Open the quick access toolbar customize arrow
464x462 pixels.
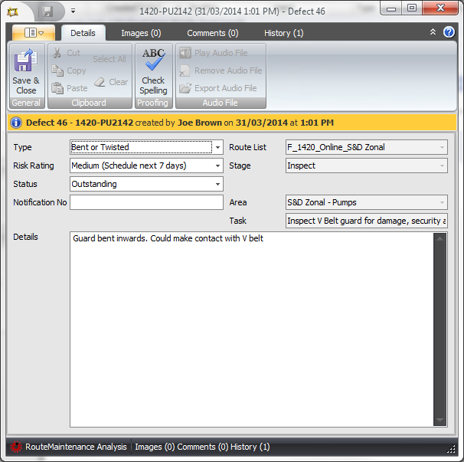[x=73, y=11]
